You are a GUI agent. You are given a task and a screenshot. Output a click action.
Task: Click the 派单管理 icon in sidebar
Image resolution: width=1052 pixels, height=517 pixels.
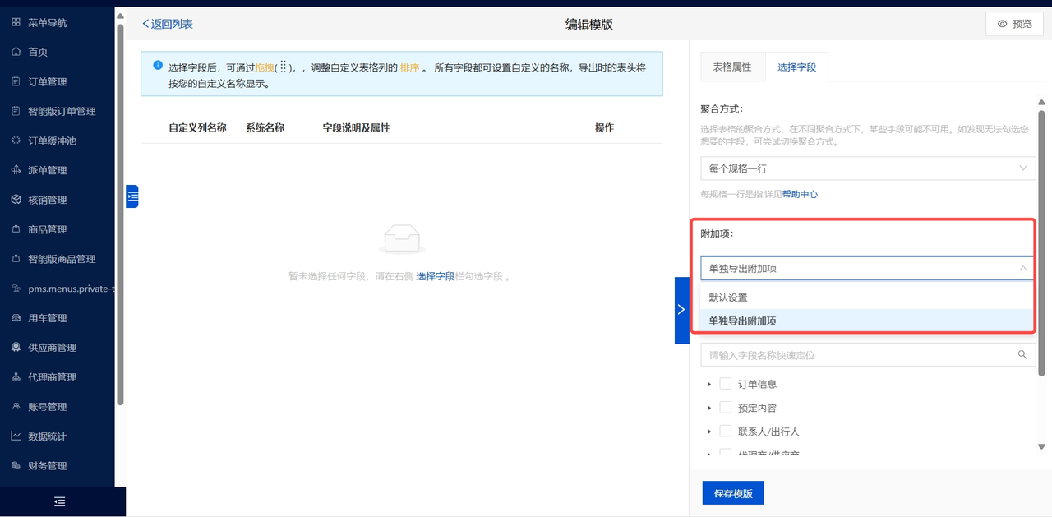pyautogui.click(x=16, y=170)
